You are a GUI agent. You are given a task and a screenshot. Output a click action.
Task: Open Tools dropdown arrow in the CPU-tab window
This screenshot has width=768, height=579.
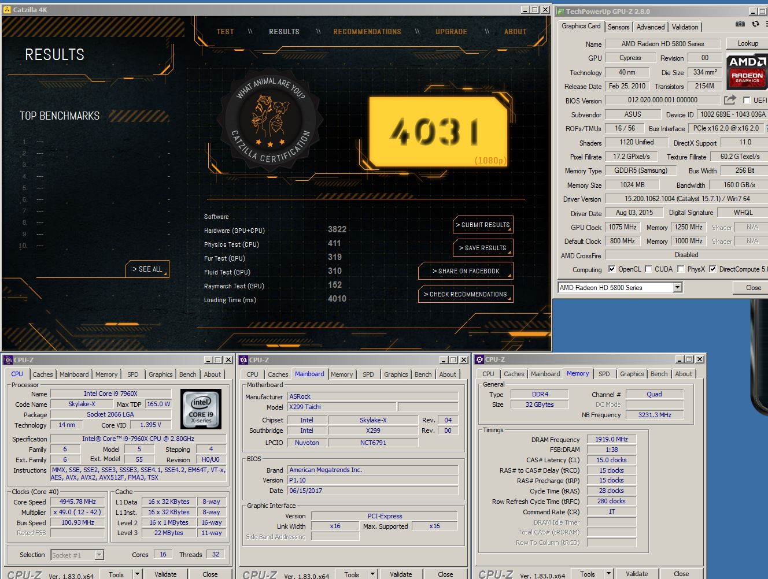pyautogui.click(x=137, y=574)
